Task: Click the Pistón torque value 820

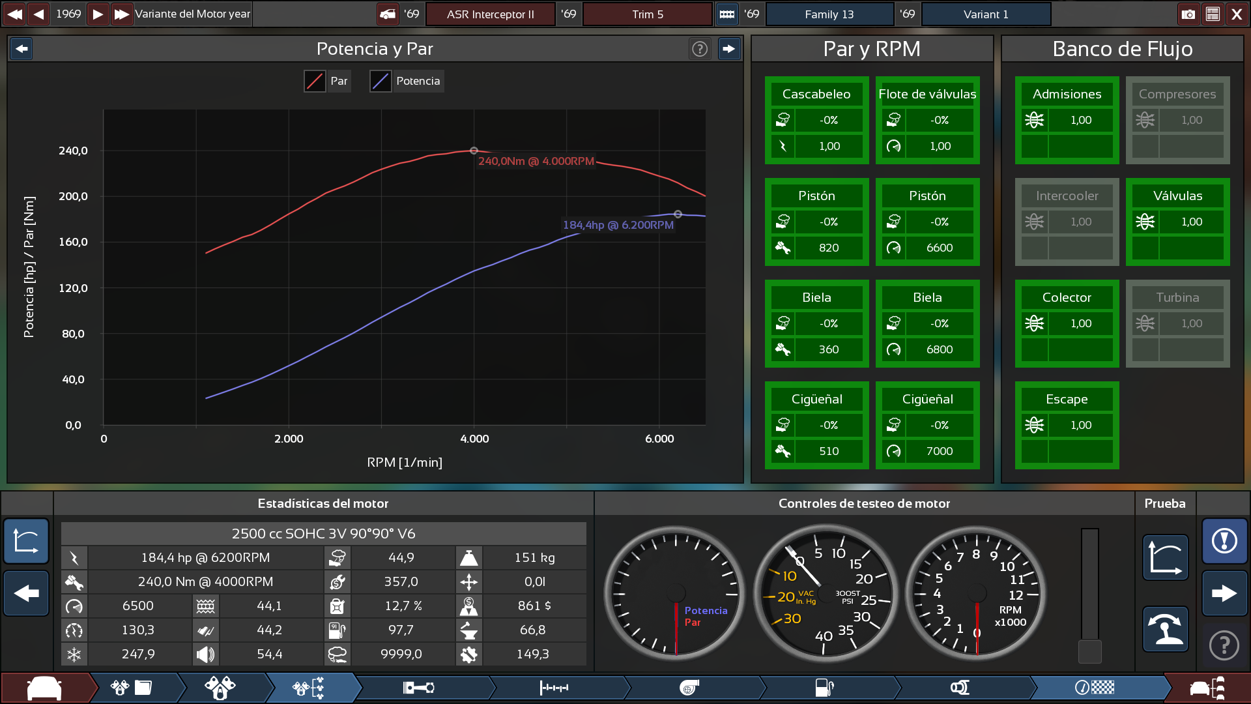Action: tap(829, 248)
